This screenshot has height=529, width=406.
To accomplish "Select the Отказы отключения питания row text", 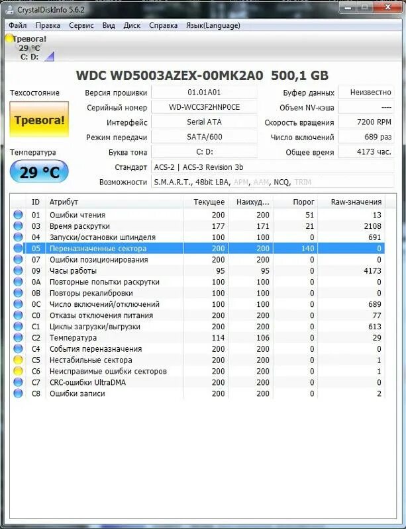I will point(101,315).
